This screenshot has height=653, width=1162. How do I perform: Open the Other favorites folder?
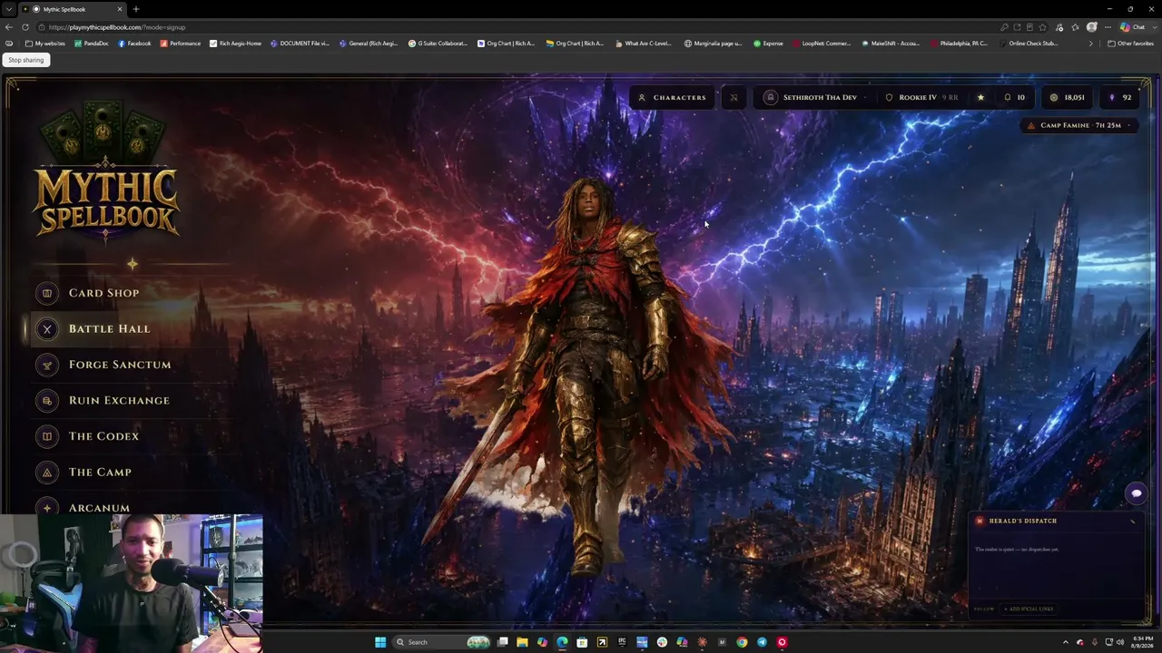[1130, 44]
